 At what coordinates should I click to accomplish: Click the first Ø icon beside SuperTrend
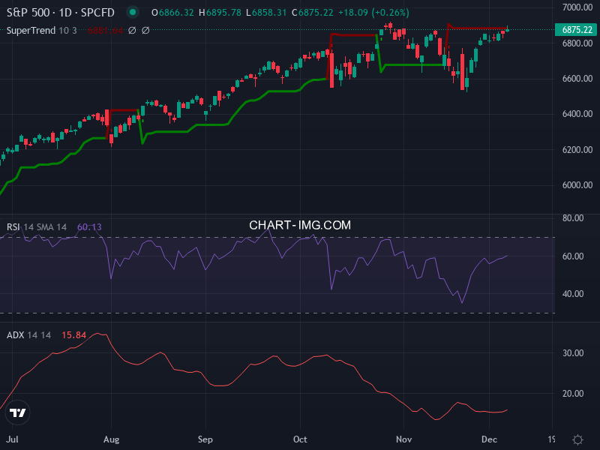133,30
